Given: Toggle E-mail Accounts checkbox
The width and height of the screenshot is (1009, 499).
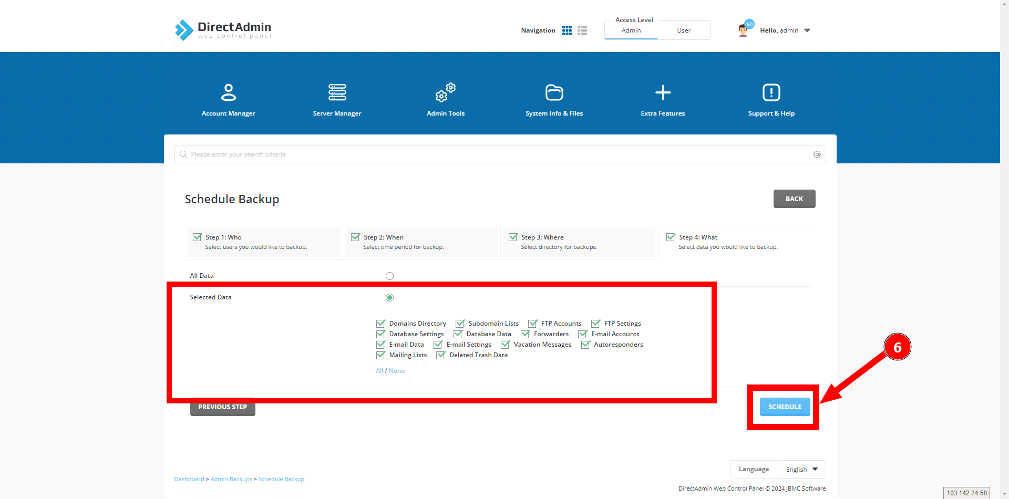Looking at the screenshot, I should pyautogui.click(x=583, y=334).
